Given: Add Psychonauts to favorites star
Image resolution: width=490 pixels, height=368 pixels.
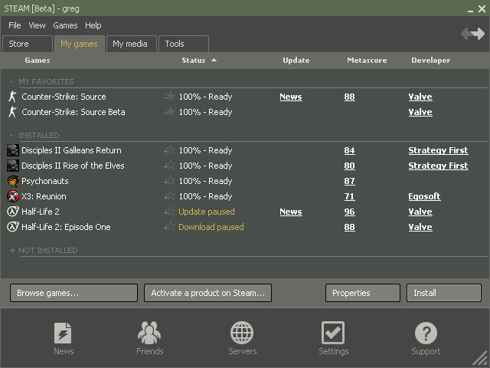Looking at the screenshot, I should point(169,181).
